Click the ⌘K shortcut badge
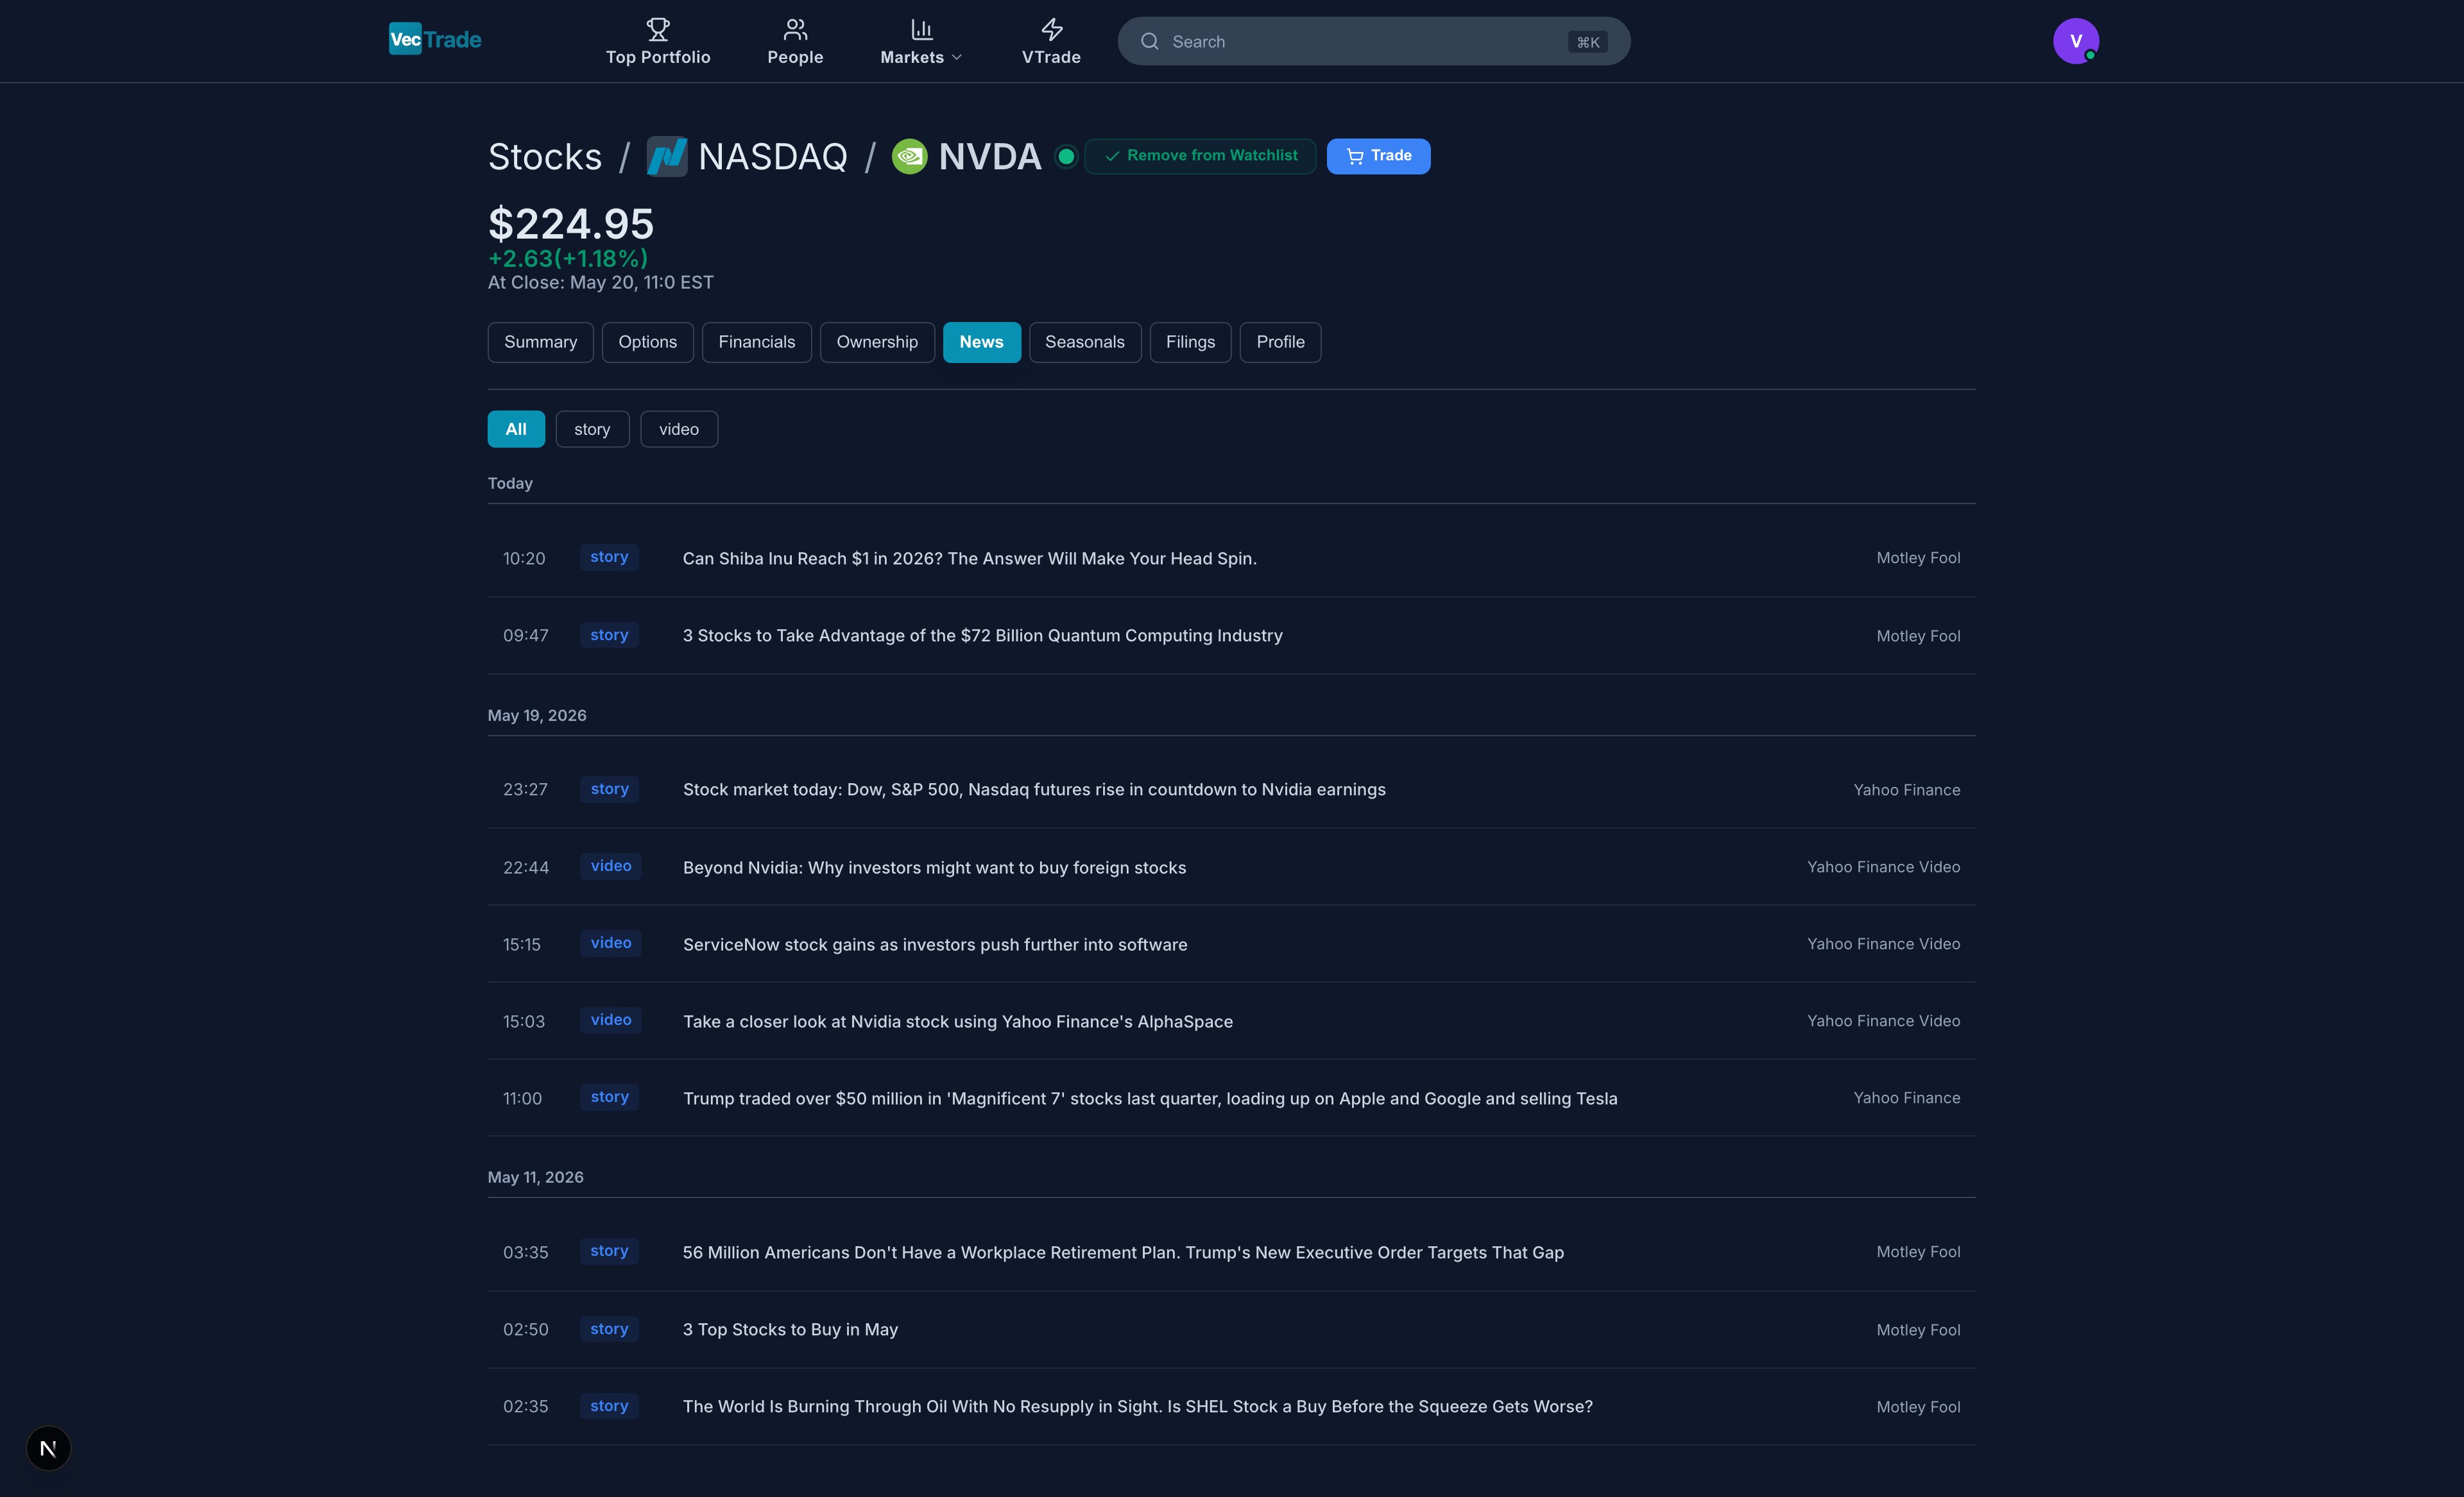Viewport: 2464px width, 1497px height. 1587,42
